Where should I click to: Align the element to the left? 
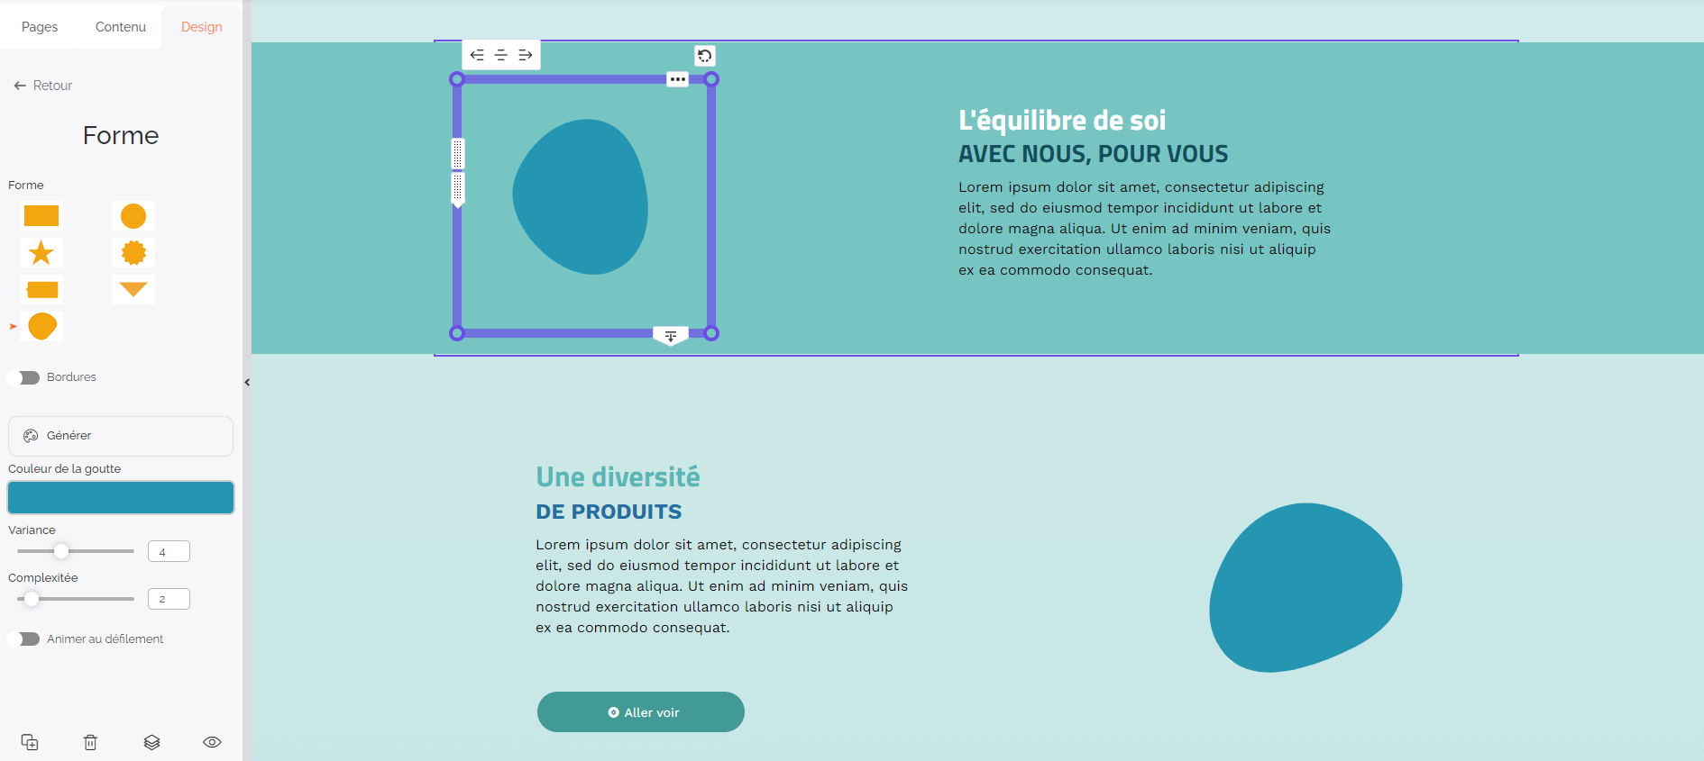477,55
